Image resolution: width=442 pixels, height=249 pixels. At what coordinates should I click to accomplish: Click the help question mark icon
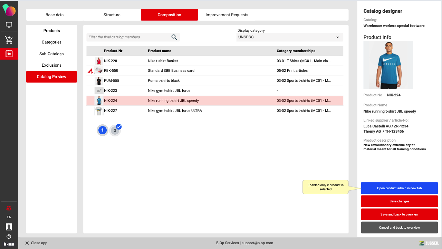pos(9,237)
